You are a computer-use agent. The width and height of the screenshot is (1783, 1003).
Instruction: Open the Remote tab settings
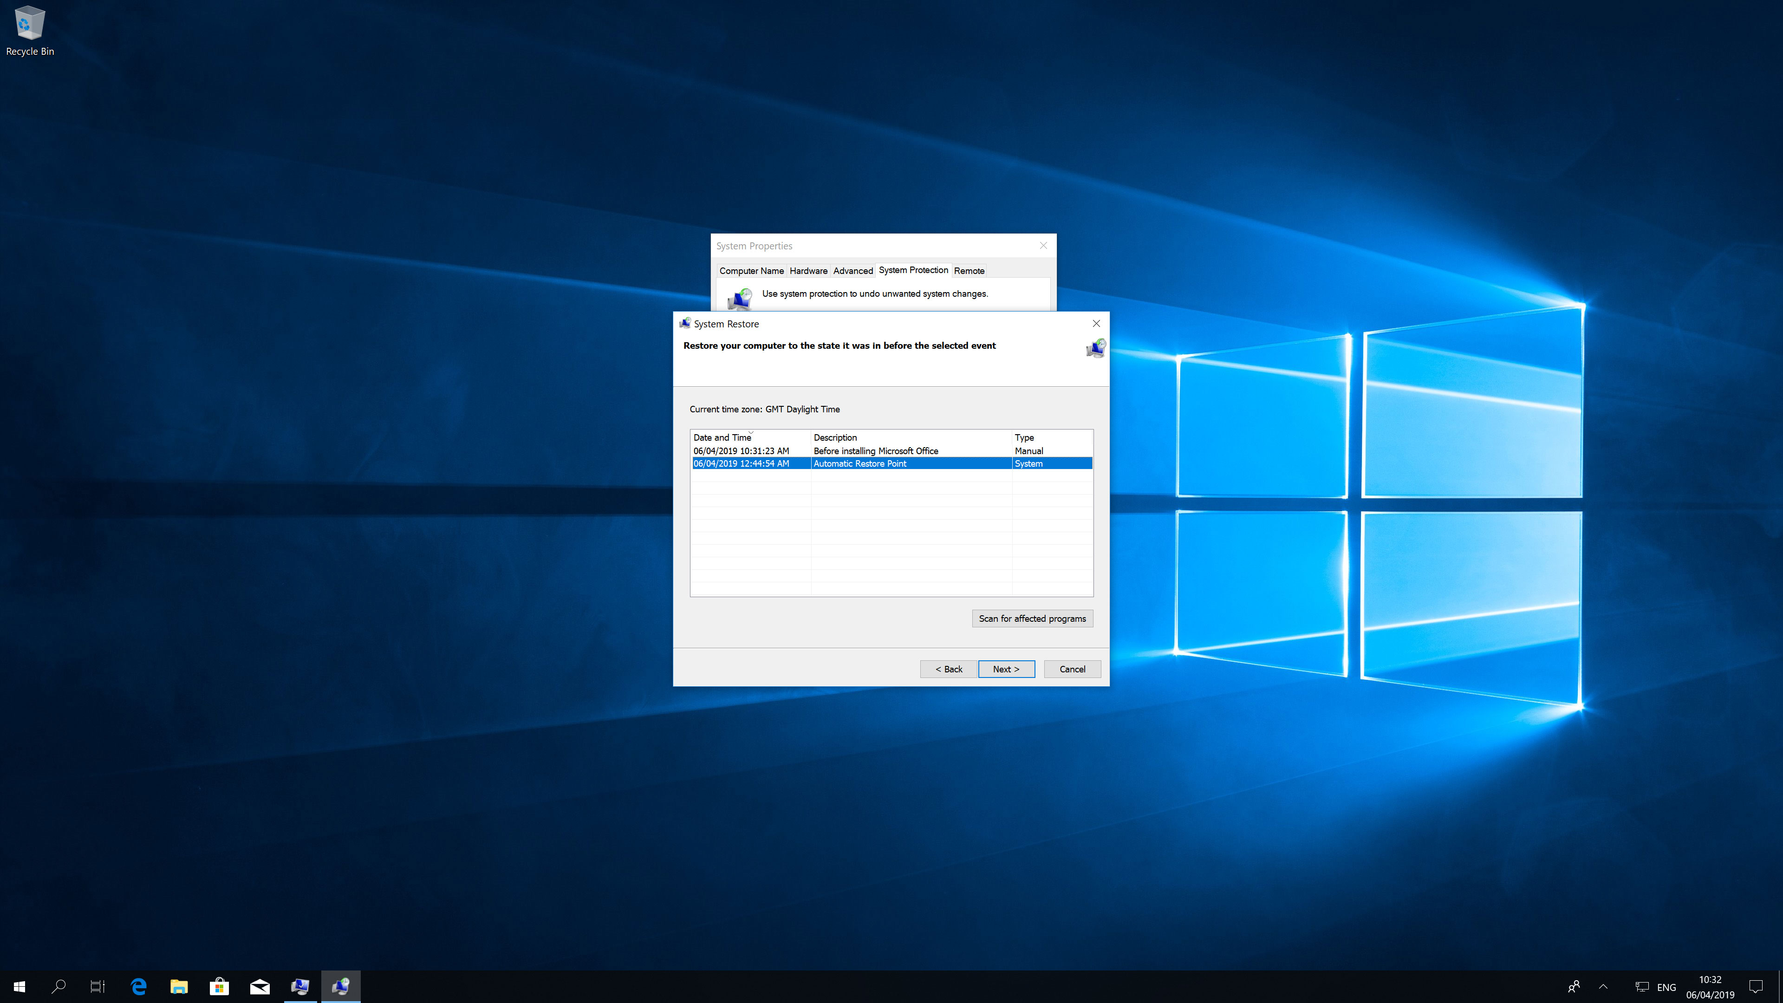coord(969,271)
